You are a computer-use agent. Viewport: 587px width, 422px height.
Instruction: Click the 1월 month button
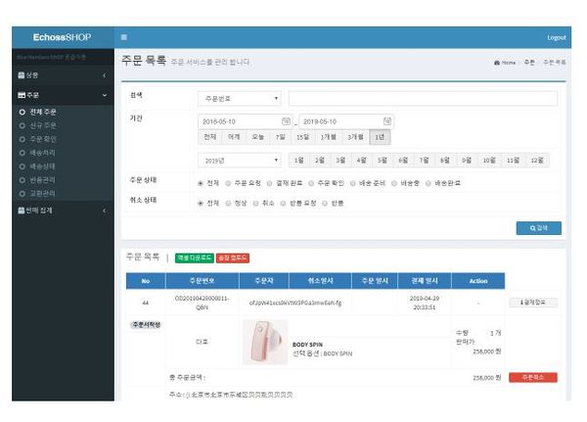298,161
